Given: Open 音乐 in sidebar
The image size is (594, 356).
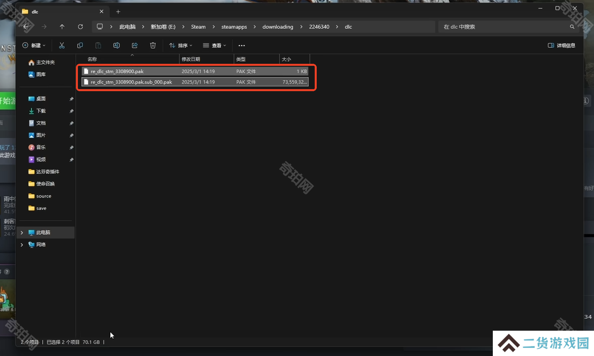Looking at the screenshot, I should [x=37, y=147].
